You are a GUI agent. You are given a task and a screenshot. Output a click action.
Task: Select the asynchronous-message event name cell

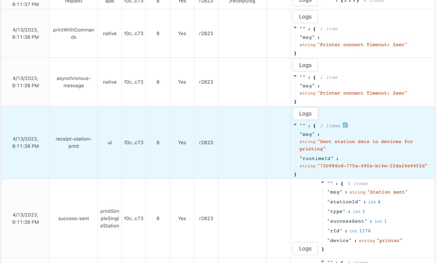pyautogui.click(x=74, y=82)
